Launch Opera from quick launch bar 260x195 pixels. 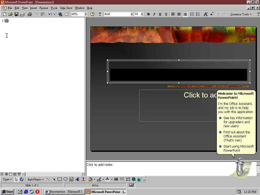point(38,192)
